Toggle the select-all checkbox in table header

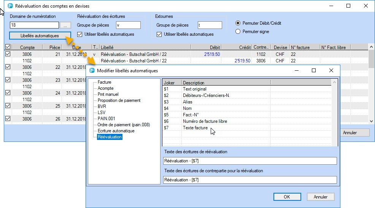[8, 47]
